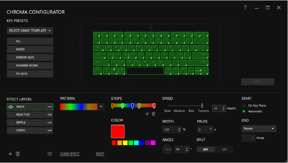Click the pause input field

[203, 130]
